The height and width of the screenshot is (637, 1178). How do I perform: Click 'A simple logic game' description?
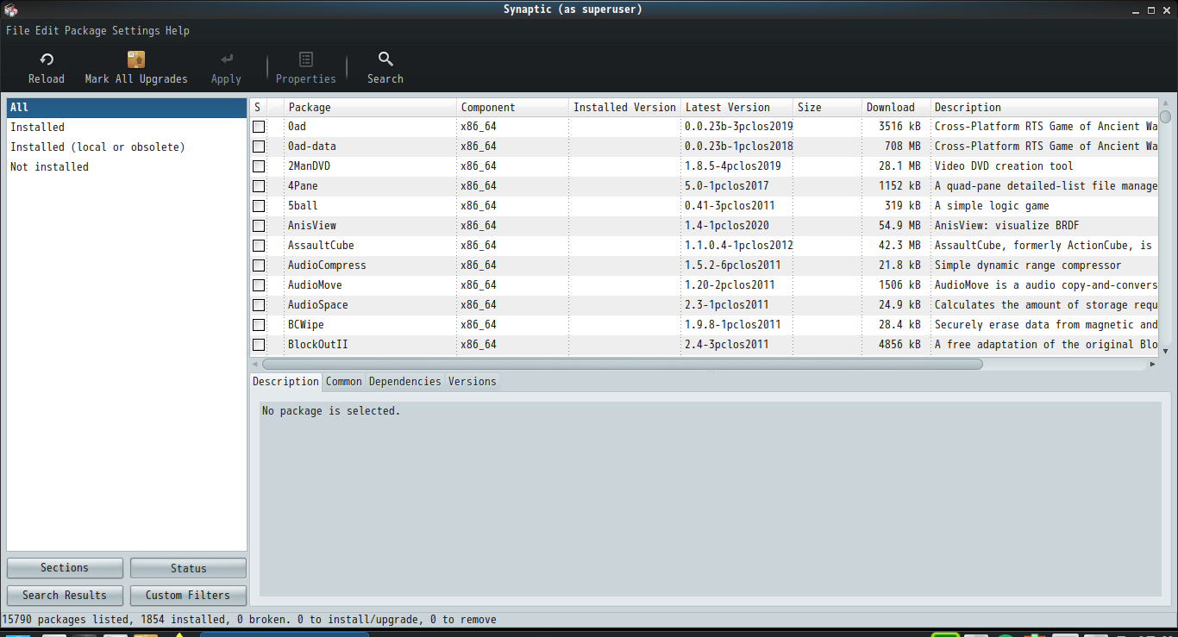pyautogui.click(x=992, y=206)
